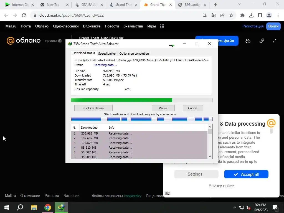Screen dimensions: 284x213
Task: Select connection row with 88.310 MB
Action: click(139, 148)
